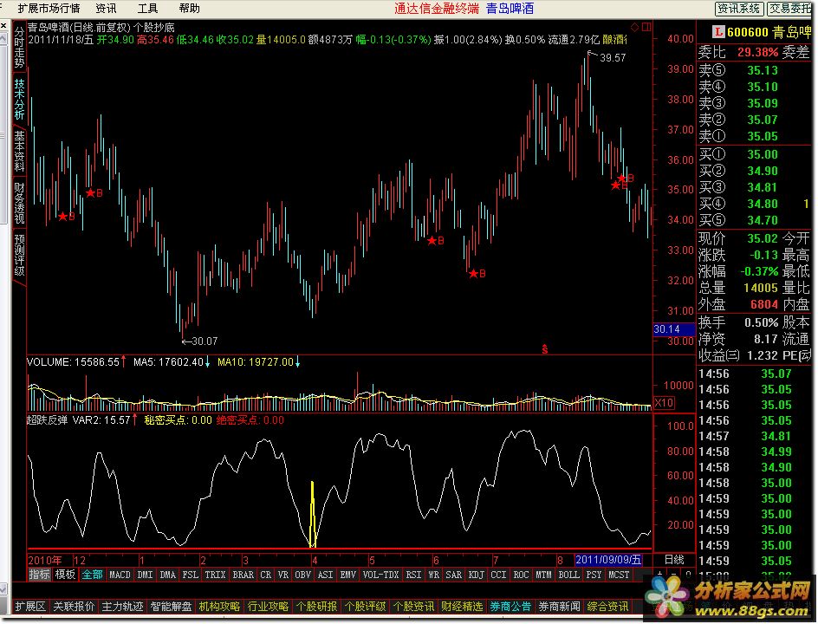Open the 机构攻略 bottom tab
The height and width of the screenshot is (624, 818).
(219, 607)
